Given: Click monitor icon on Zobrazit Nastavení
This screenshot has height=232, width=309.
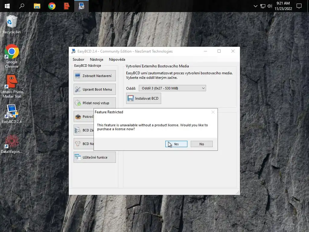Looking at the screenshot, I should point(78,76).
